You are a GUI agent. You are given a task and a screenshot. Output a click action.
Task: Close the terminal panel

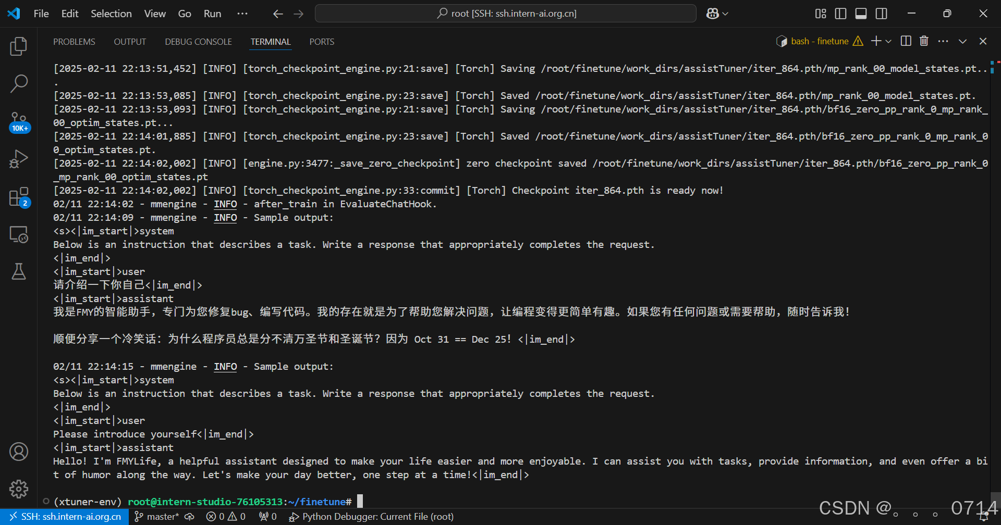(983, 41)
